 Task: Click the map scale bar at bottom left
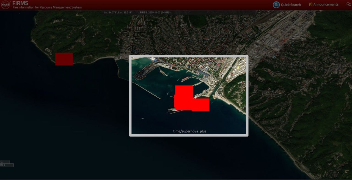click(7, 163)
